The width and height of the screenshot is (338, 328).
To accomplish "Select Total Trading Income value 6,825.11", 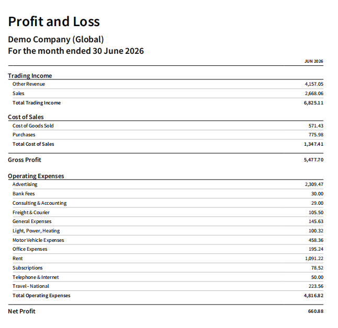I will 313,103.
